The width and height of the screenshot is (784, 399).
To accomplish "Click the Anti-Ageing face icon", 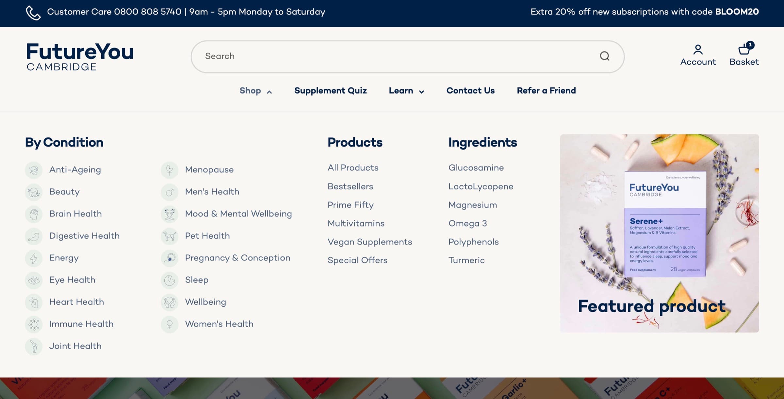I will (x=34, y=170).
